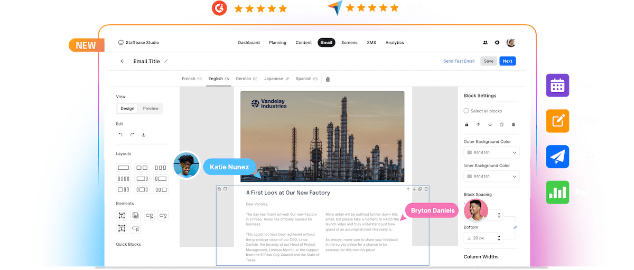Click the Send Test Email link
This screenshot has width=634, height=270.
pyautogui.click(x=459, y=61)
